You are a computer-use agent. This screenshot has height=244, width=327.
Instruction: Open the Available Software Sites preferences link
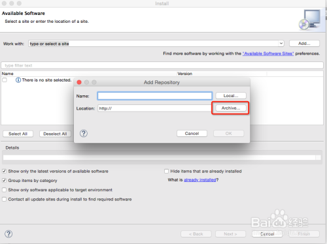click(x=268, y=53)
